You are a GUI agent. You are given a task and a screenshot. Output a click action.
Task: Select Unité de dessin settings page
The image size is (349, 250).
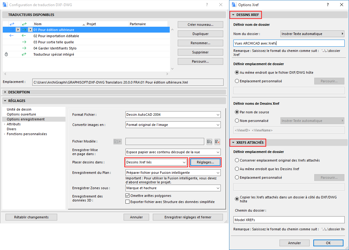[19, 109]
